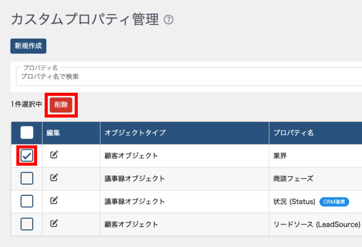
Task: Click the red 削除 button
Action: 61,105
